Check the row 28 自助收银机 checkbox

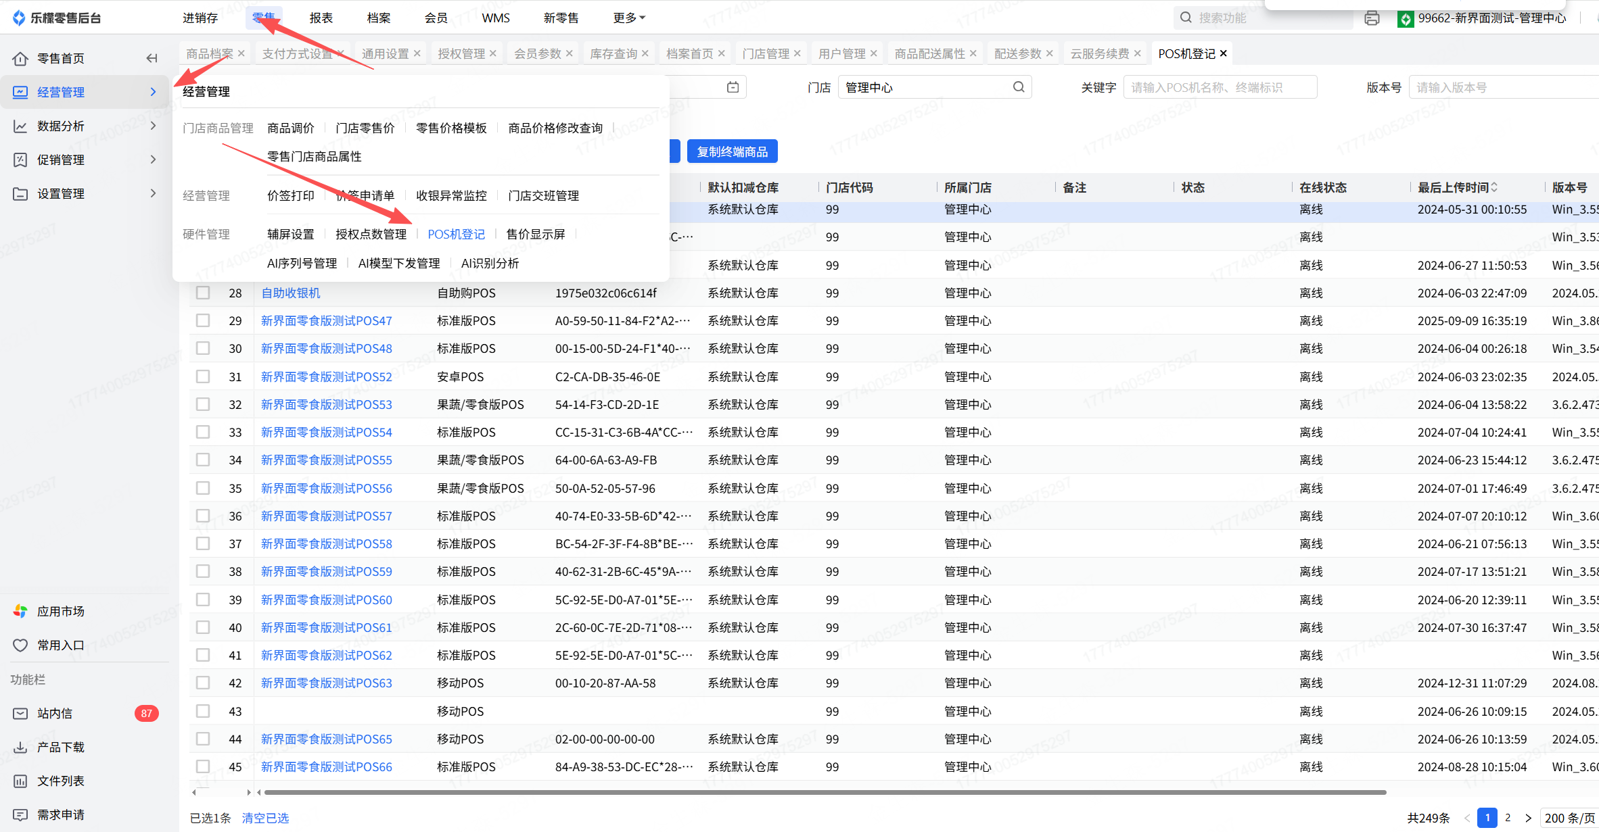203,293
